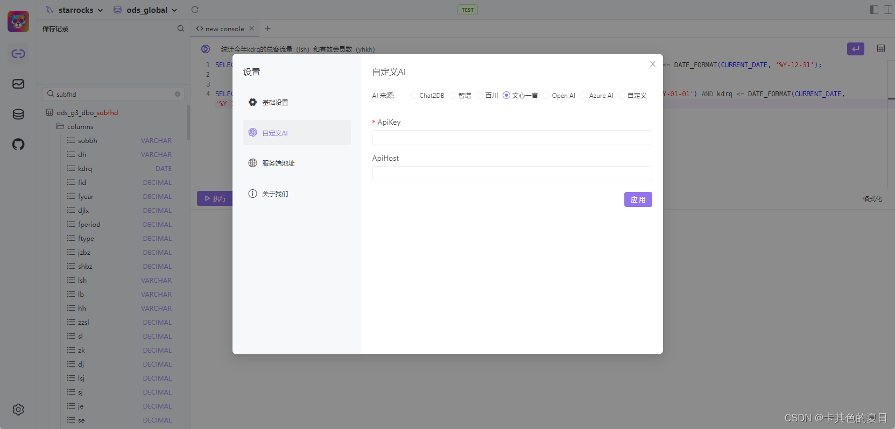Select Open AI as AI source
This screenshot has width=895, height=429.
[546, 95]
